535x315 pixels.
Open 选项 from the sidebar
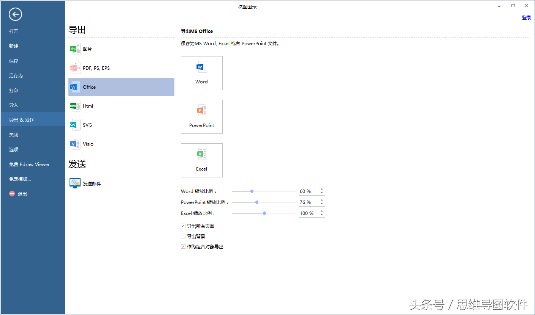33,149
